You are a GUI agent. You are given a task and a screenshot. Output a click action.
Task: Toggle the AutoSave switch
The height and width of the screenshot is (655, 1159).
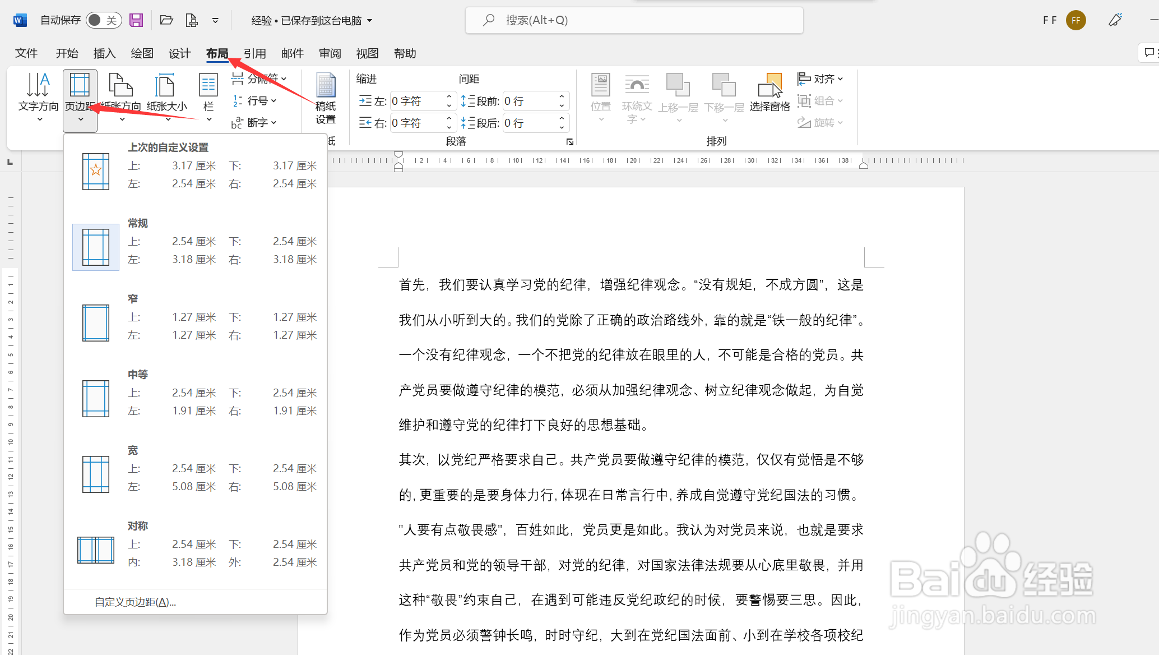point(104,20)
